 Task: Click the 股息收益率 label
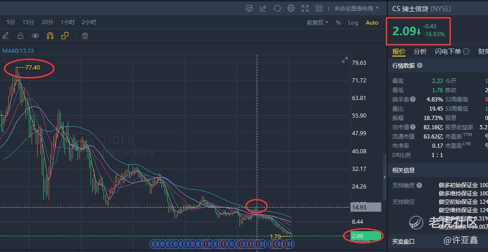click(459, 127)
